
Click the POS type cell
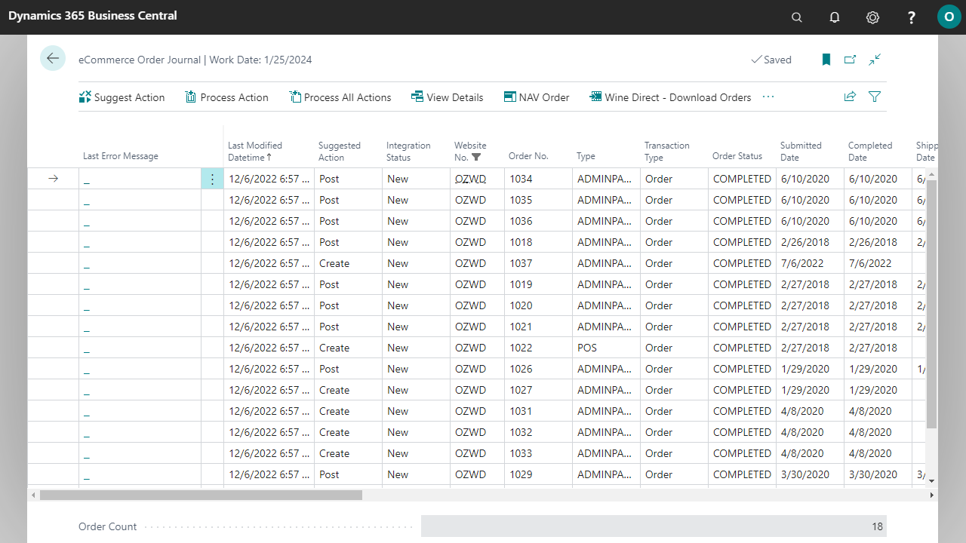(x=606, y=348)
